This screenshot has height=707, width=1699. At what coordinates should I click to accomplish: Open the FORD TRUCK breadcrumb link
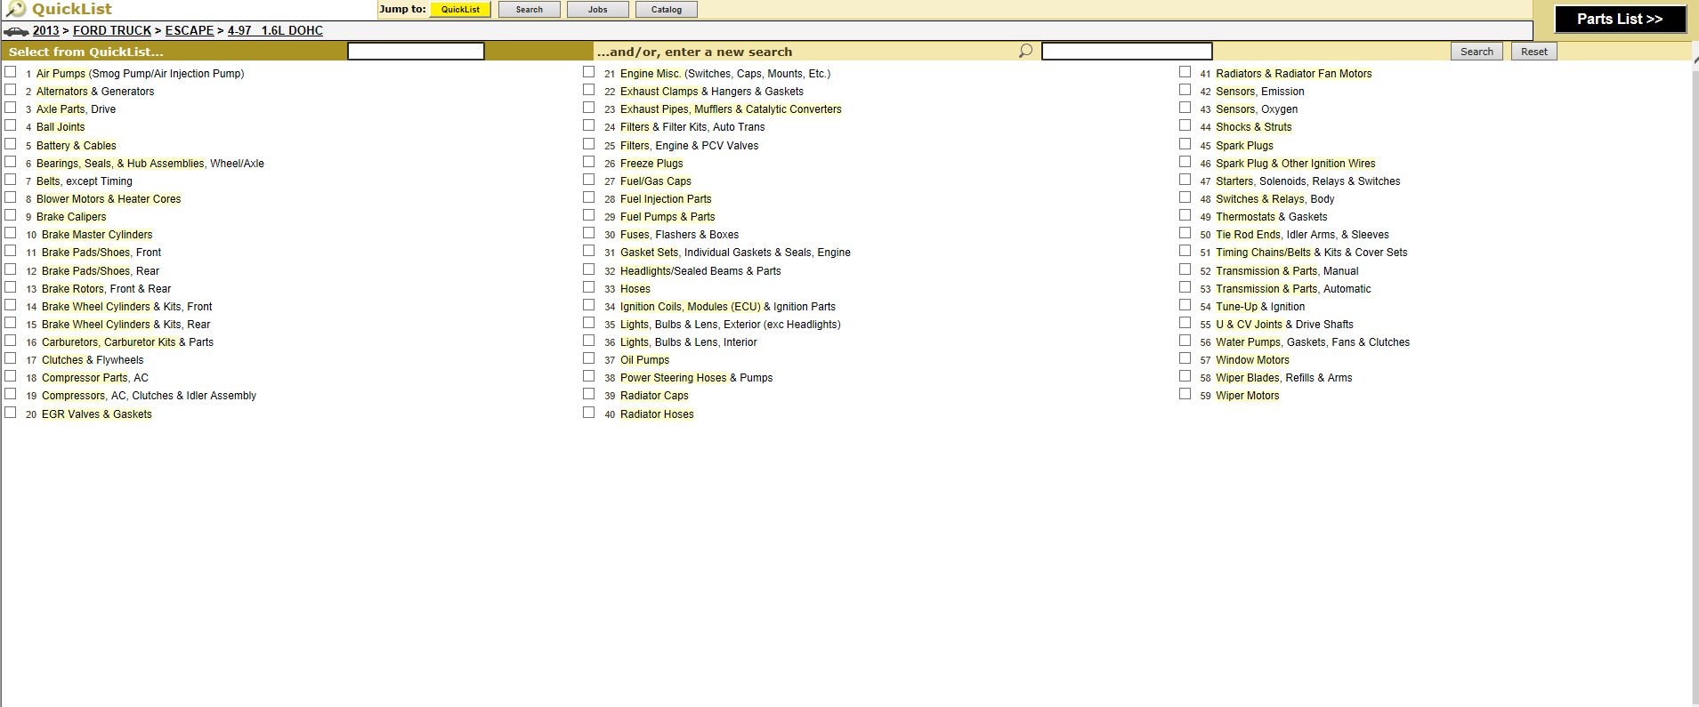pyautogui.click(x=112, y=30)
